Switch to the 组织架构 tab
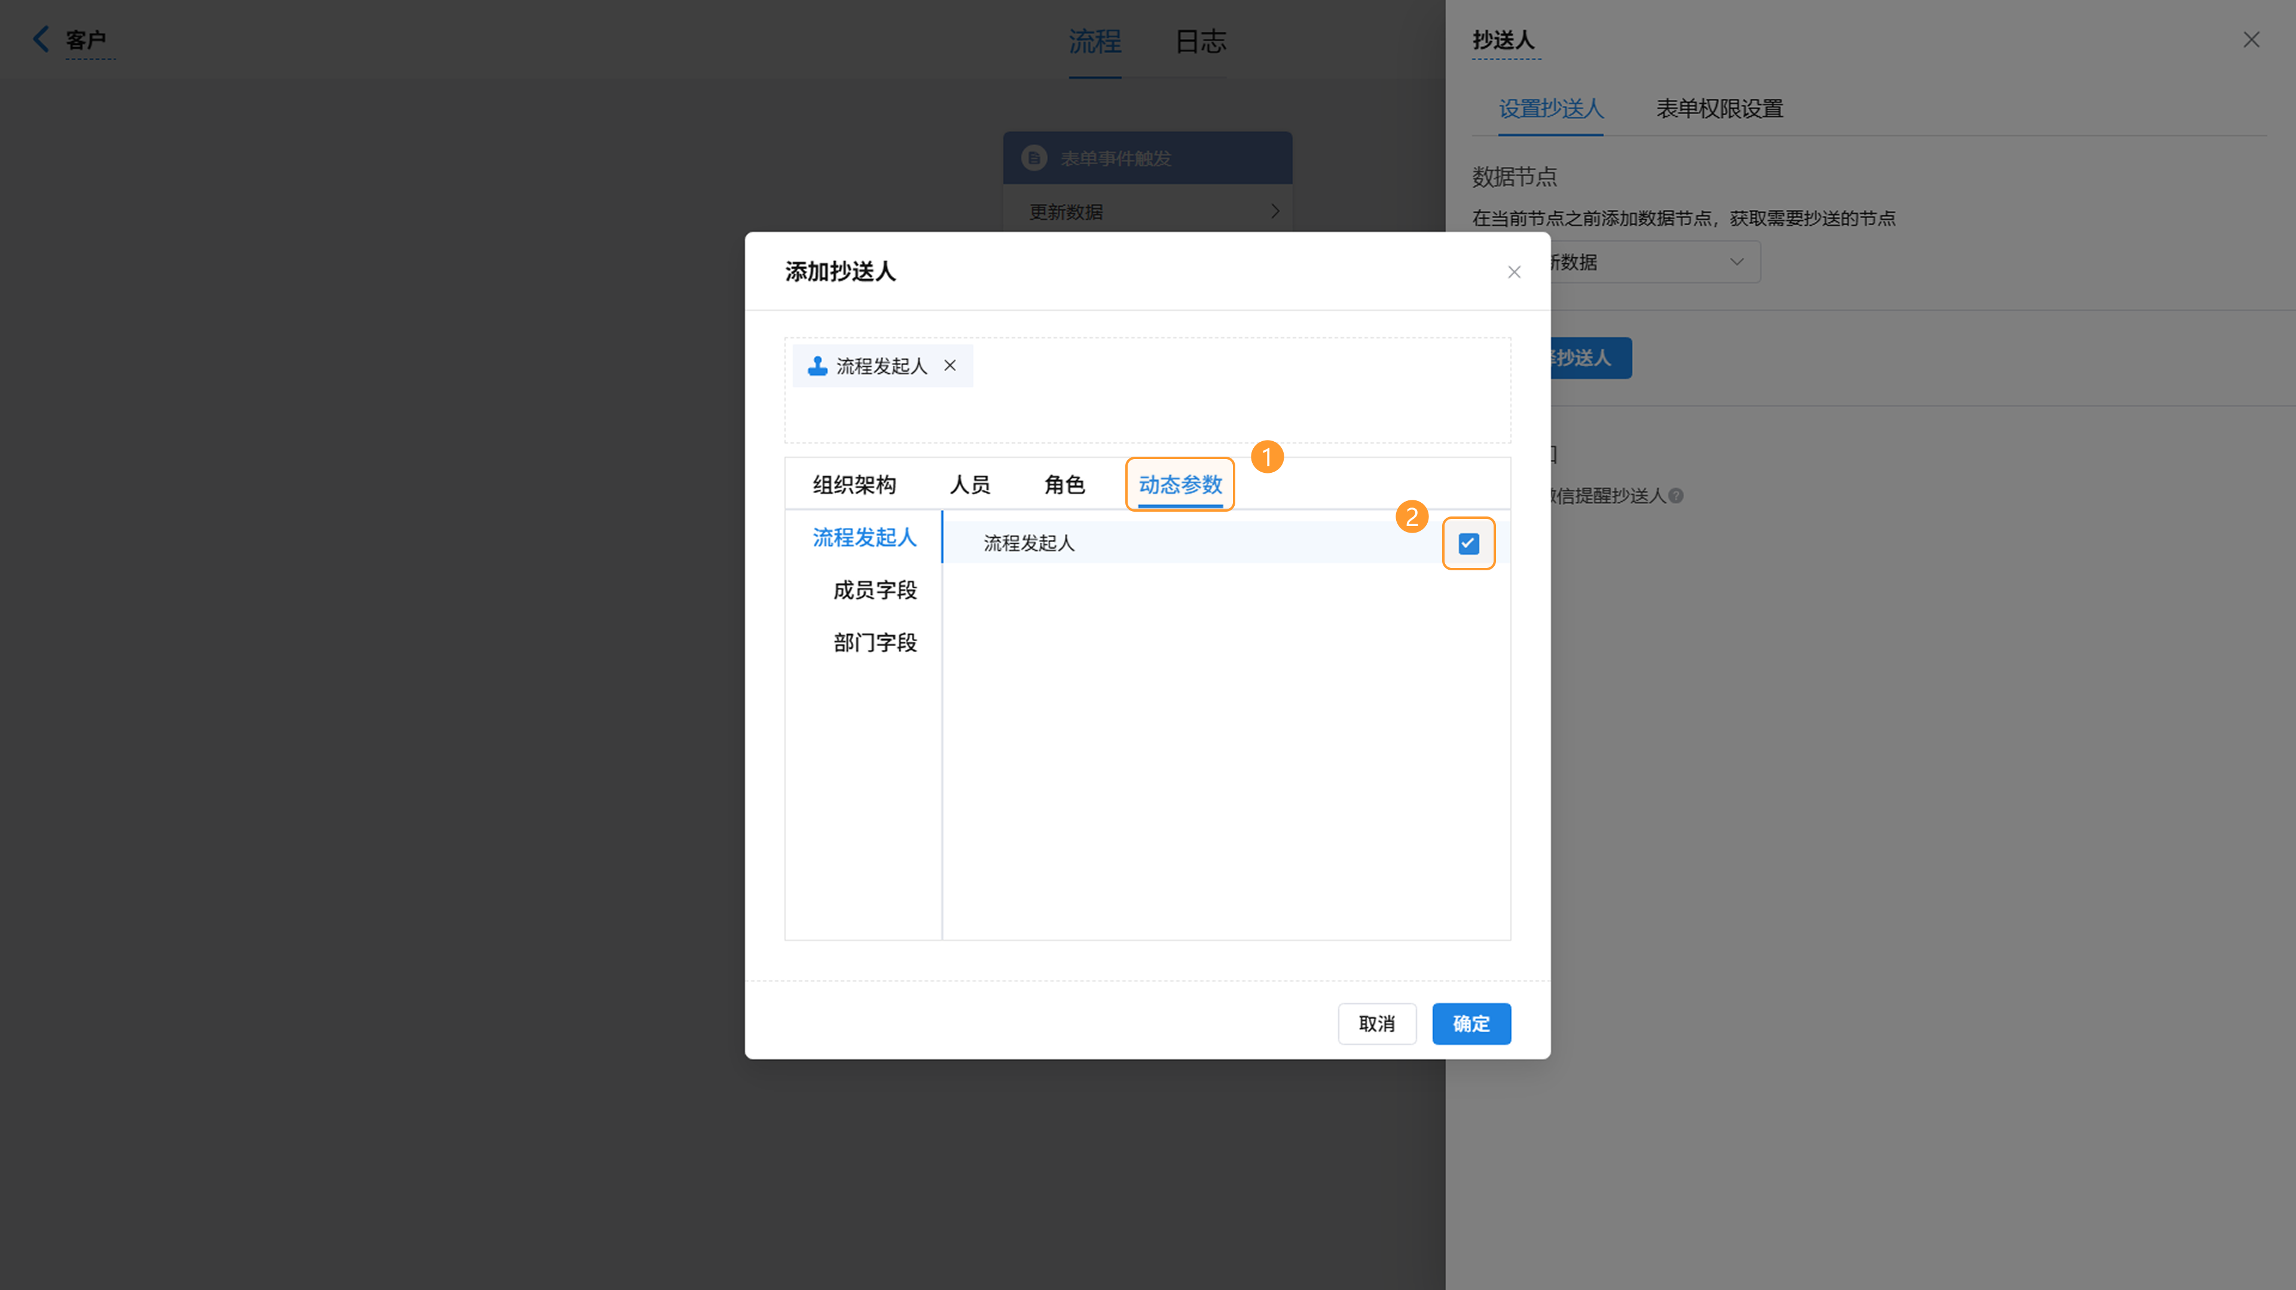The height and width of the screenshot is (1290, 2296). [854, 485]
